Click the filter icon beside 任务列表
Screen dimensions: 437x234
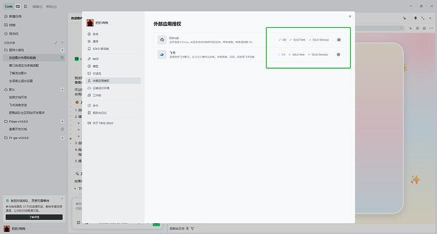[62, 42]
